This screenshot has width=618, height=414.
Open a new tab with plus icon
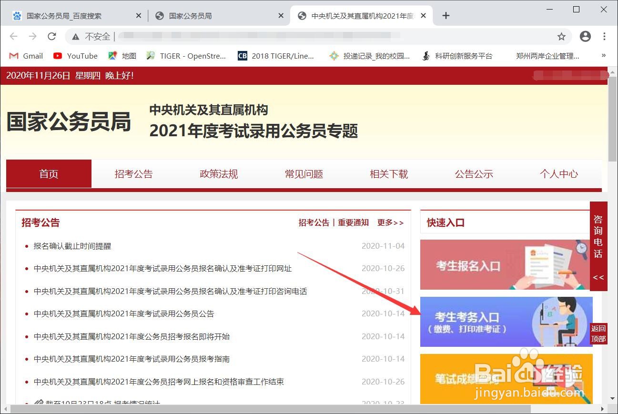pos(446,16)
